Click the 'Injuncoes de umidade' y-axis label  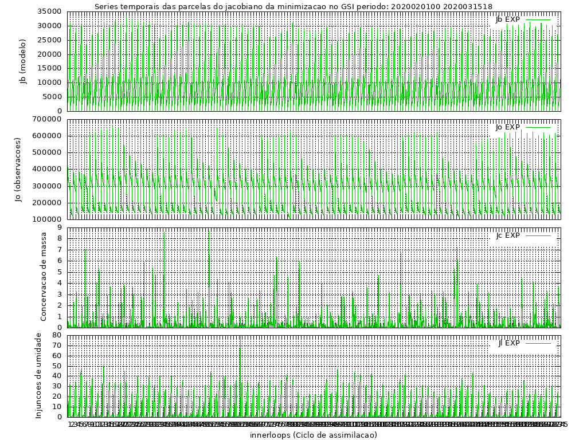38,376
